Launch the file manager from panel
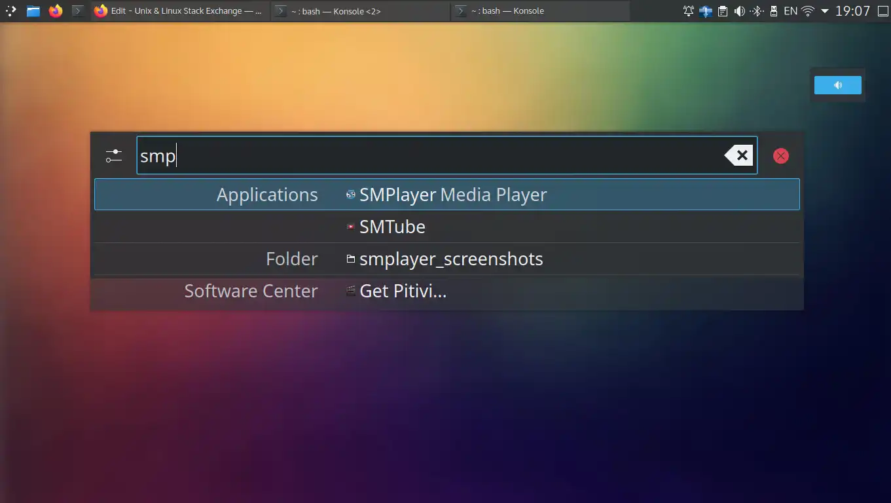Viewport: 891px width, 503px height. pyautogui.click(x=33, y=11)
